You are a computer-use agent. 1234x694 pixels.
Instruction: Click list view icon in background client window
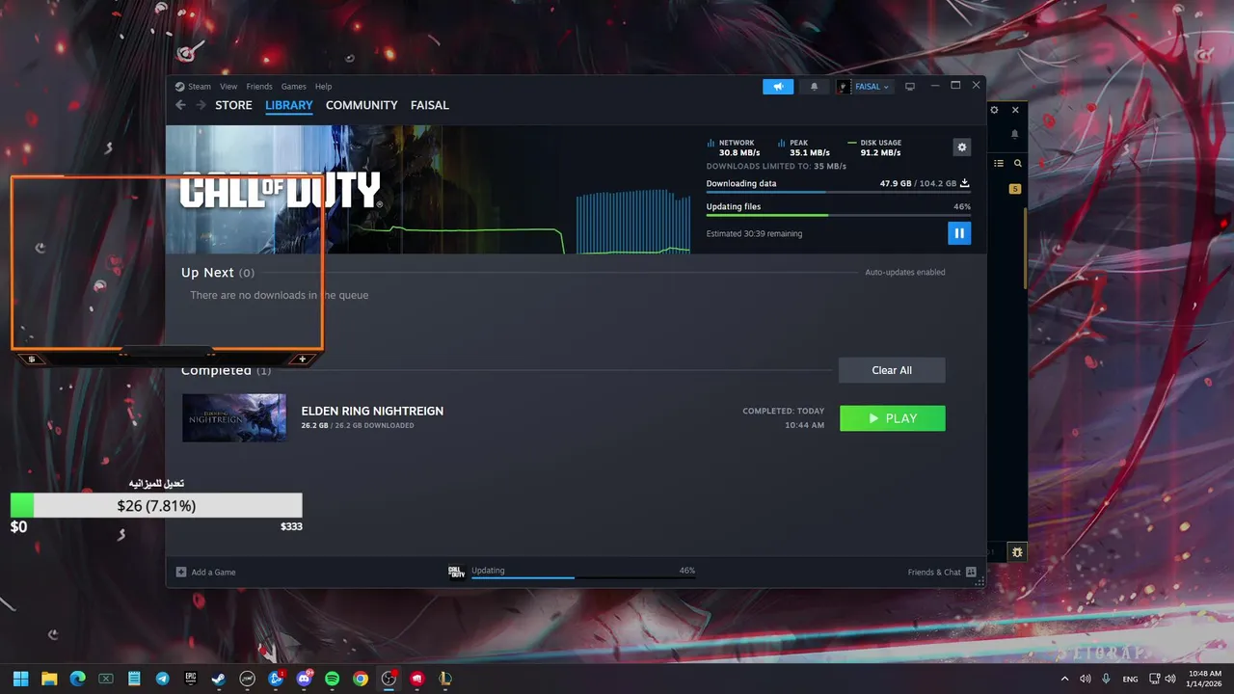[999, 164]
